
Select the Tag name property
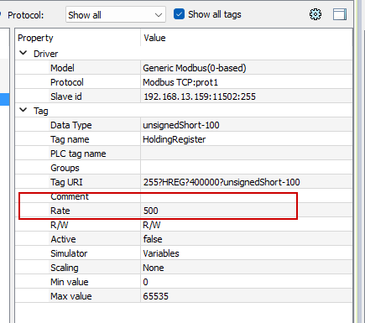[70, 139]
